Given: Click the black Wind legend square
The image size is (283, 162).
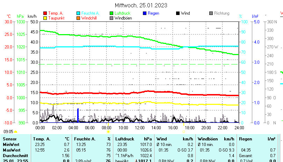Looking at the screenshot, I should tap(178, 13).
